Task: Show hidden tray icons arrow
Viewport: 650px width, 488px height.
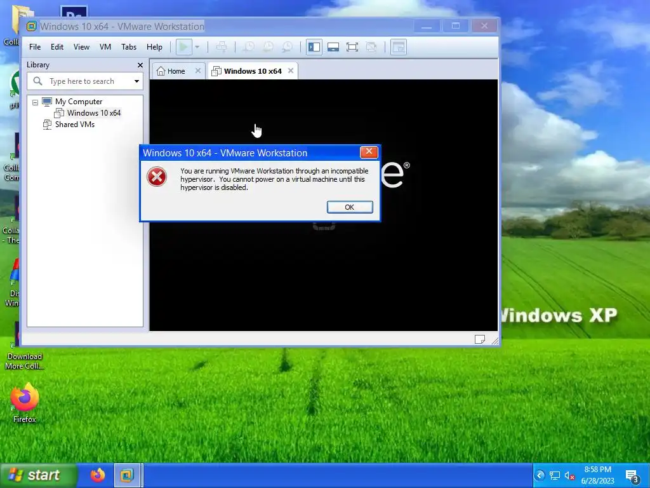Action: (540, 475)
